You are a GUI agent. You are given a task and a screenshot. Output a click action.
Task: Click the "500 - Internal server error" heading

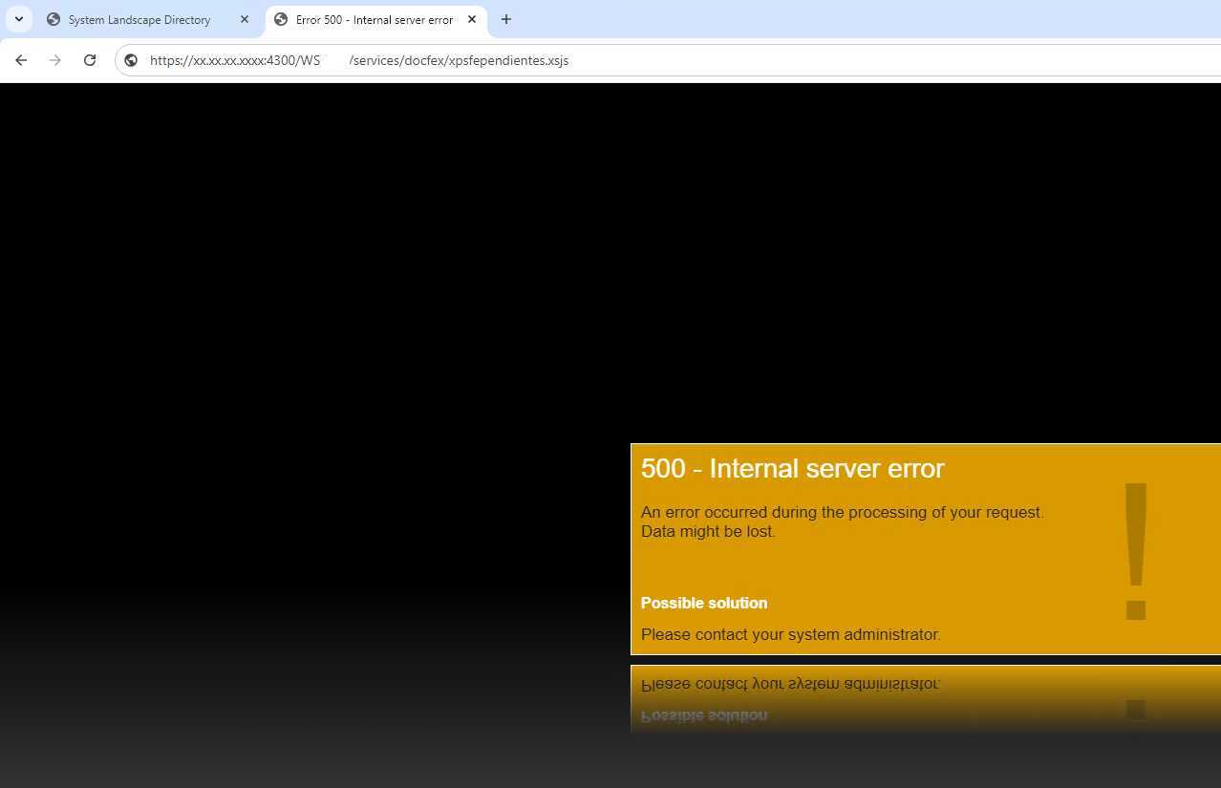pyautogui.click(x=792, y=469)
